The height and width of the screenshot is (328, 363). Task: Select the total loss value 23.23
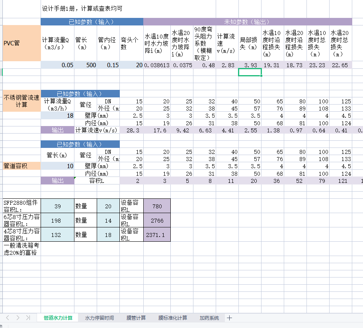[x=318, y=65]
